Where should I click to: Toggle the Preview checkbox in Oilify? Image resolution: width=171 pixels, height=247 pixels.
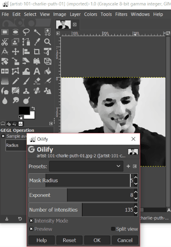31,229
